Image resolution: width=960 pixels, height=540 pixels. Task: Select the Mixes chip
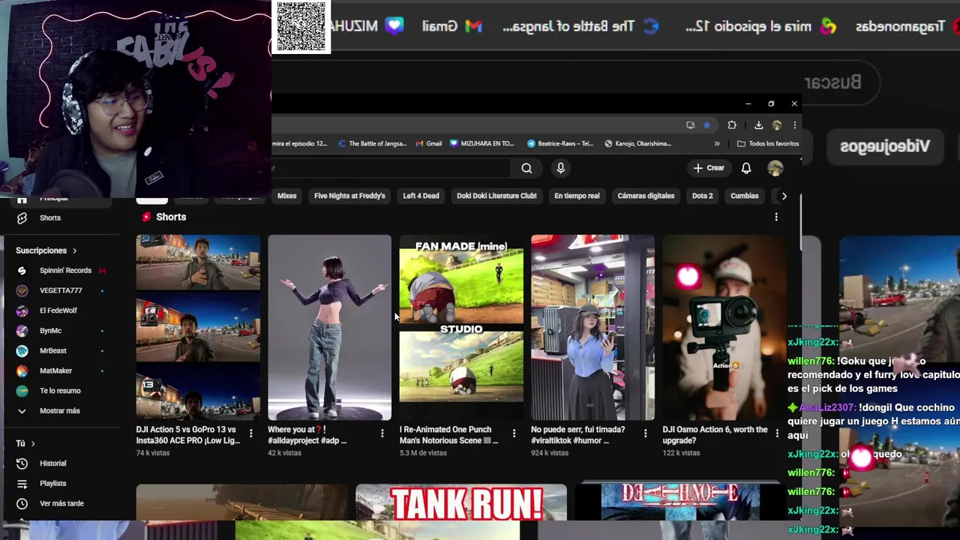pyautogui.click(x=286, y=196)
